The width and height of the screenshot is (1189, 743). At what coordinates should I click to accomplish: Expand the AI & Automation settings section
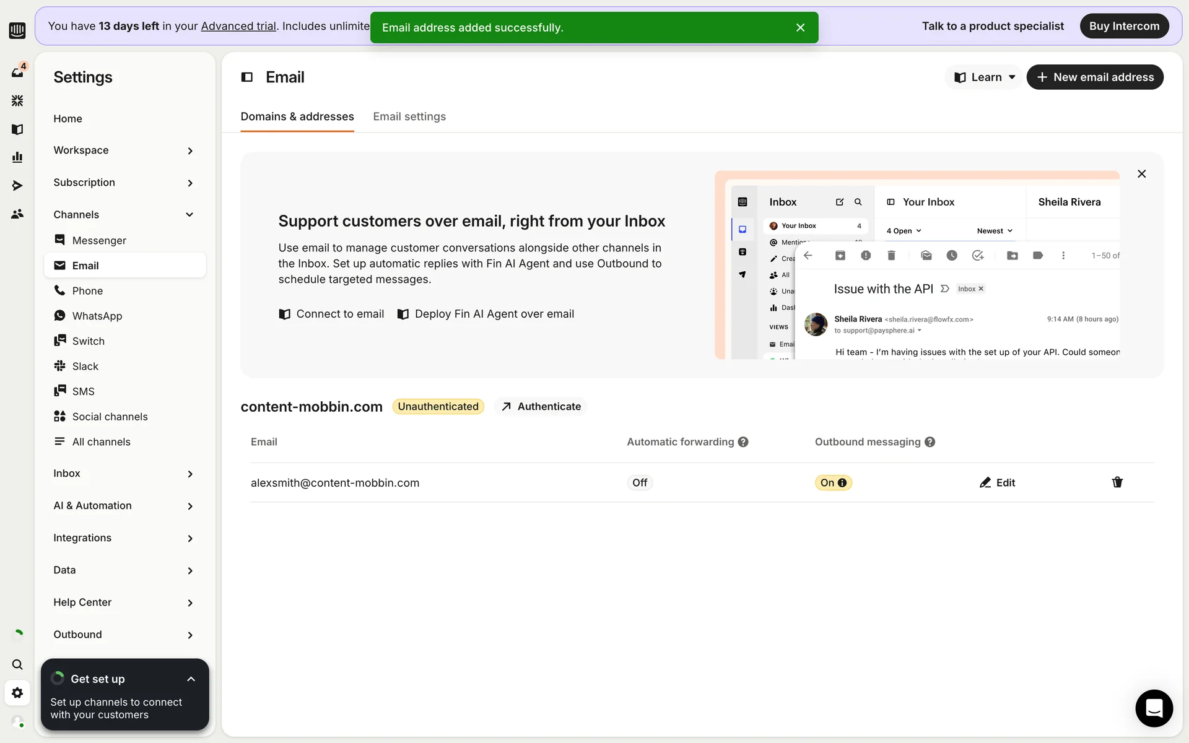pyautogui.click(x=189, y=506)
